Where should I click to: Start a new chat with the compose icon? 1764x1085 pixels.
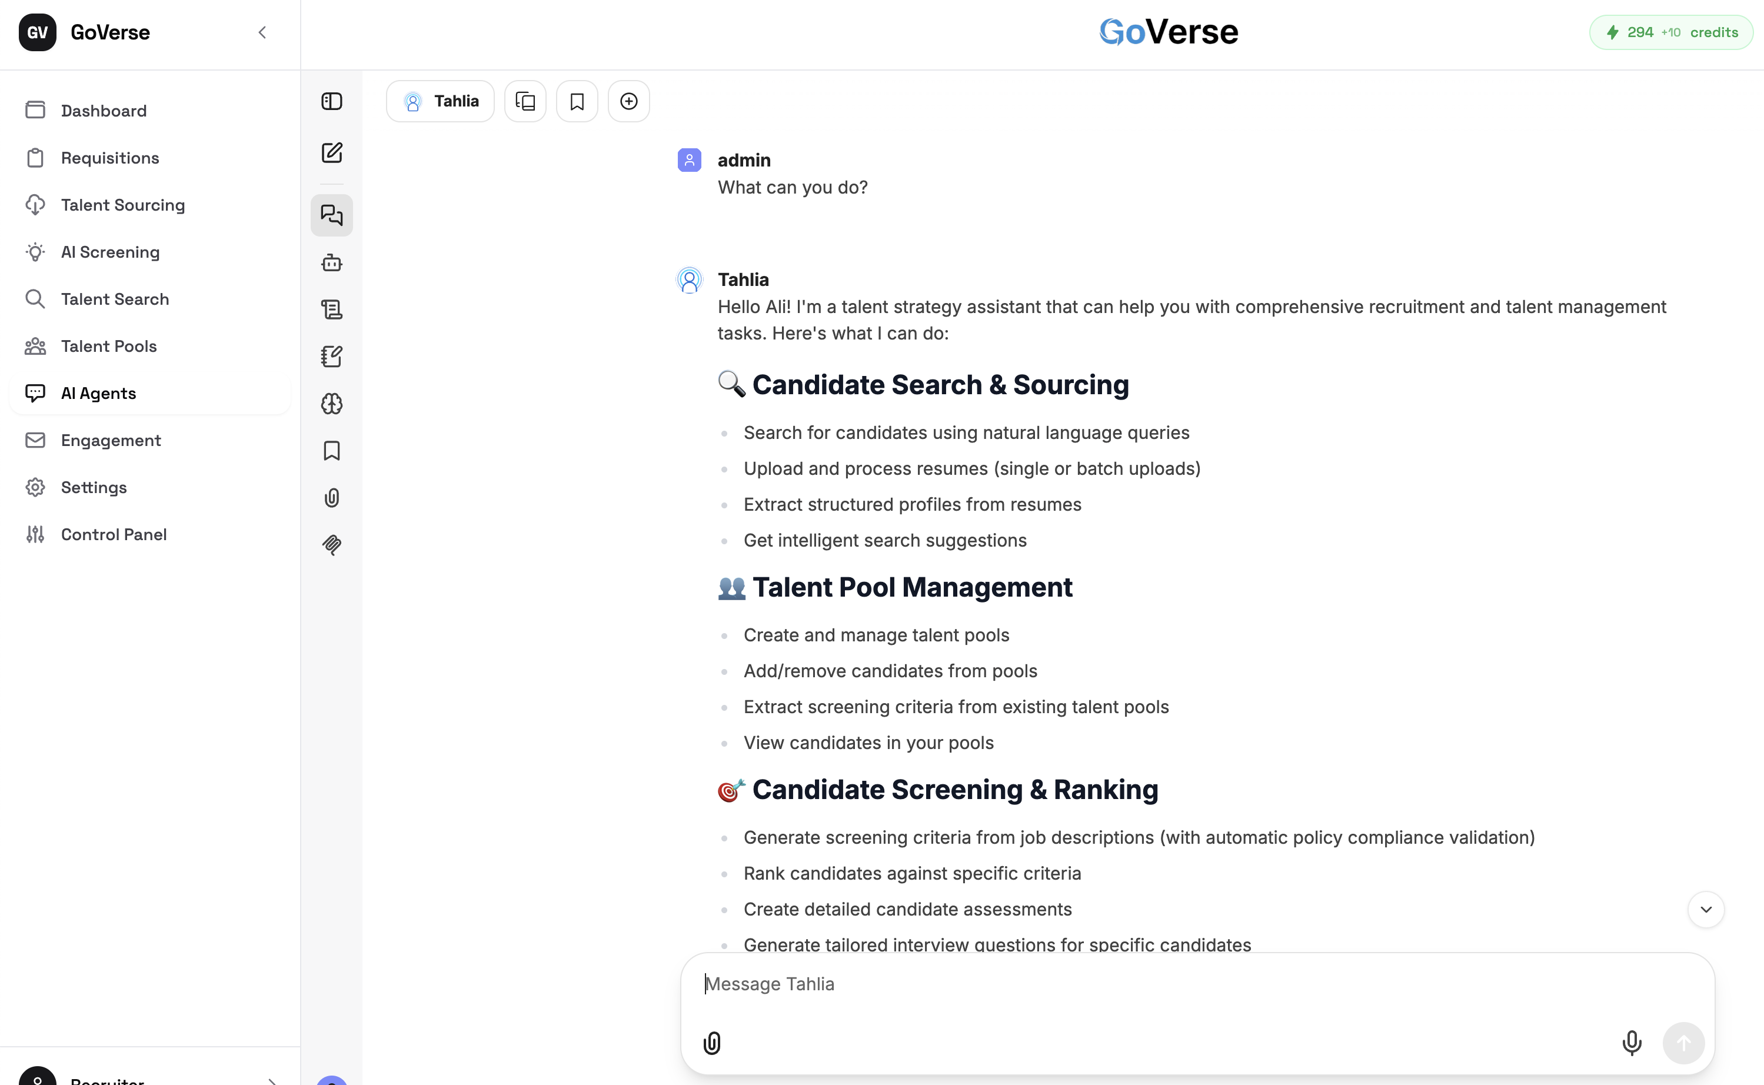(331, 152)
